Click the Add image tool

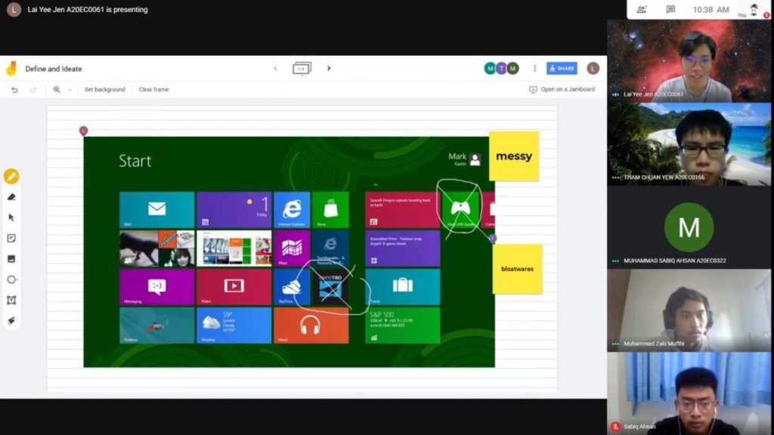(11, 258)
